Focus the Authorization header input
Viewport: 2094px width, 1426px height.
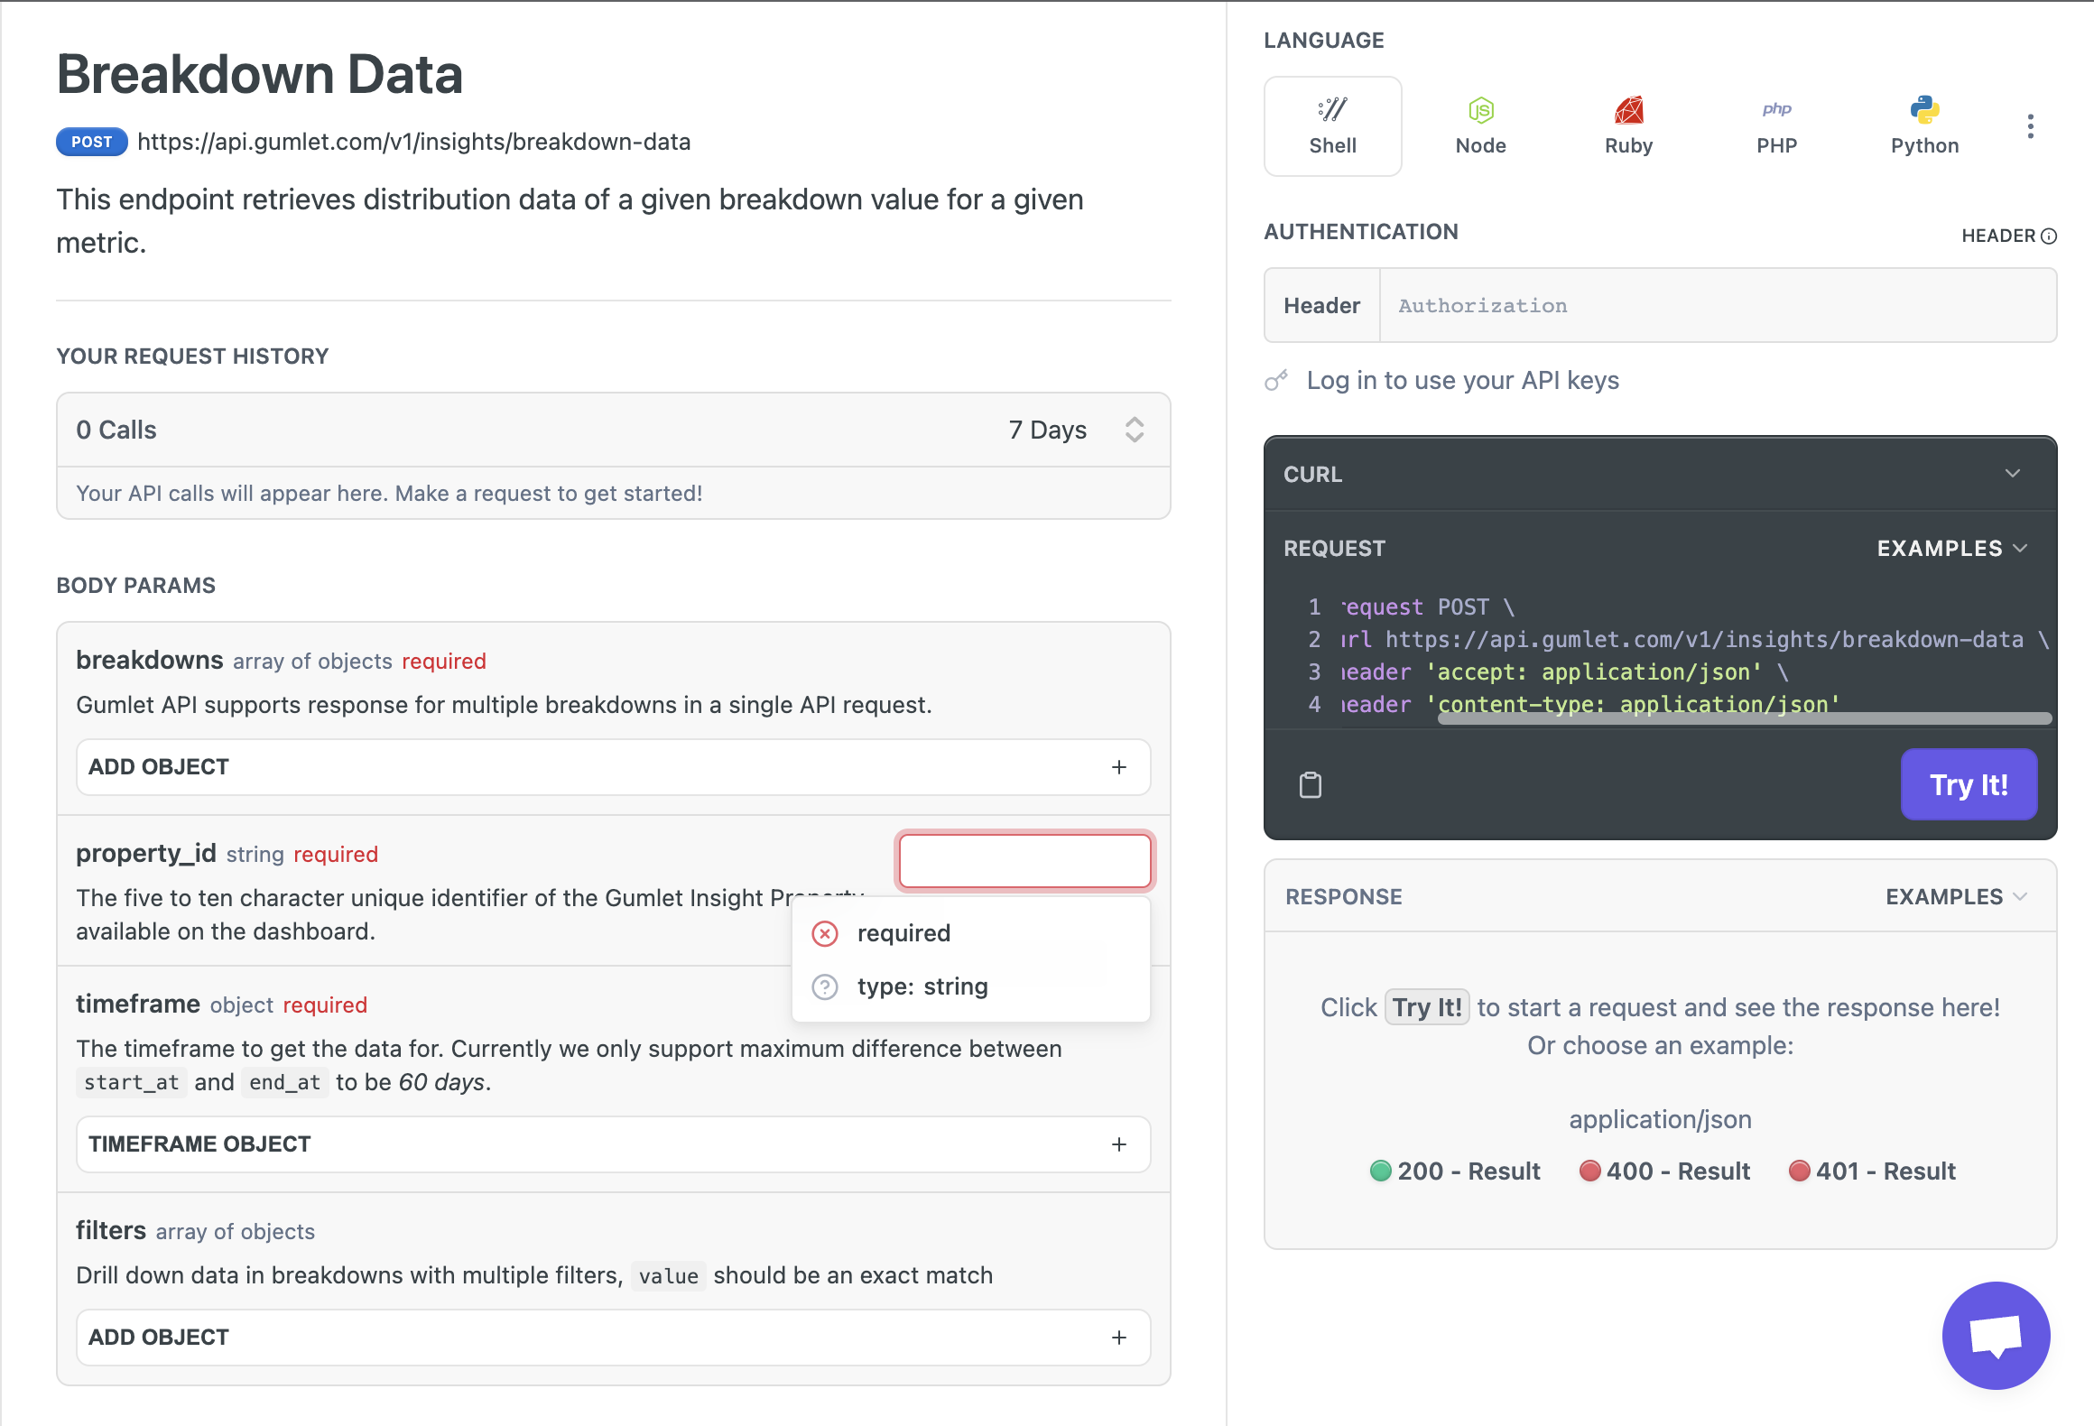1718,305
